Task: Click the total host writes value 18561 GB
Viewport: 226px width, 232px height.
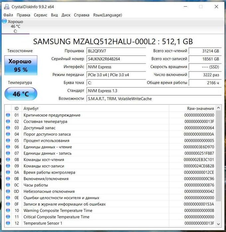Action: pos(205,59)
